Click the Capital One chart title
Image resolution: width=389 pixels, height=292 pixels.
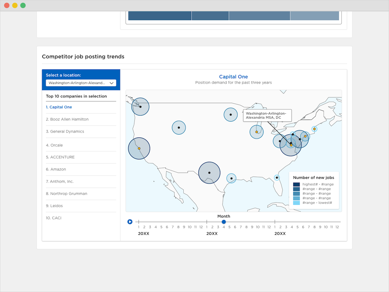point(234,77)
